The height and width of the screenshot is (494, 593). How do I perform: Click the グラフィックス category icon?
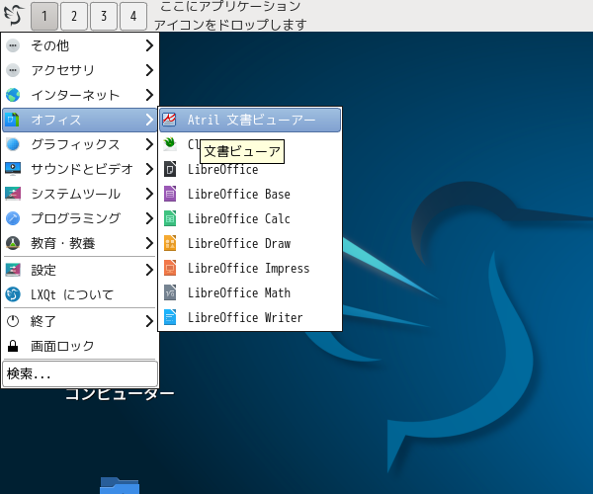(13, 144)
